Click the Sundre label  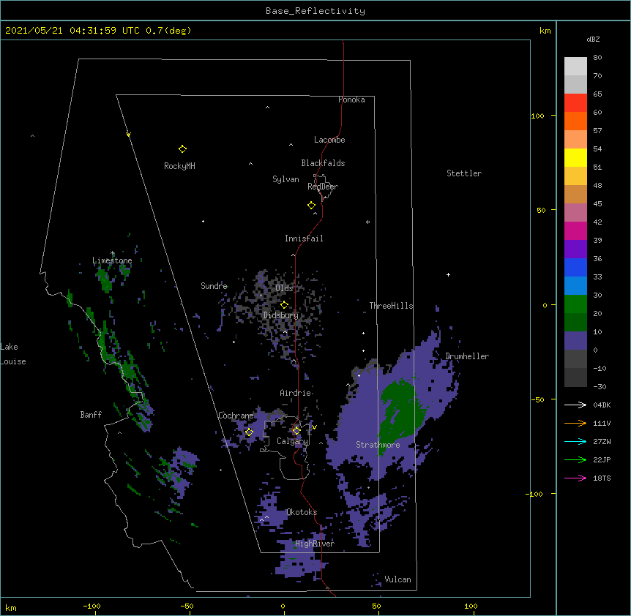click(214, 286)
